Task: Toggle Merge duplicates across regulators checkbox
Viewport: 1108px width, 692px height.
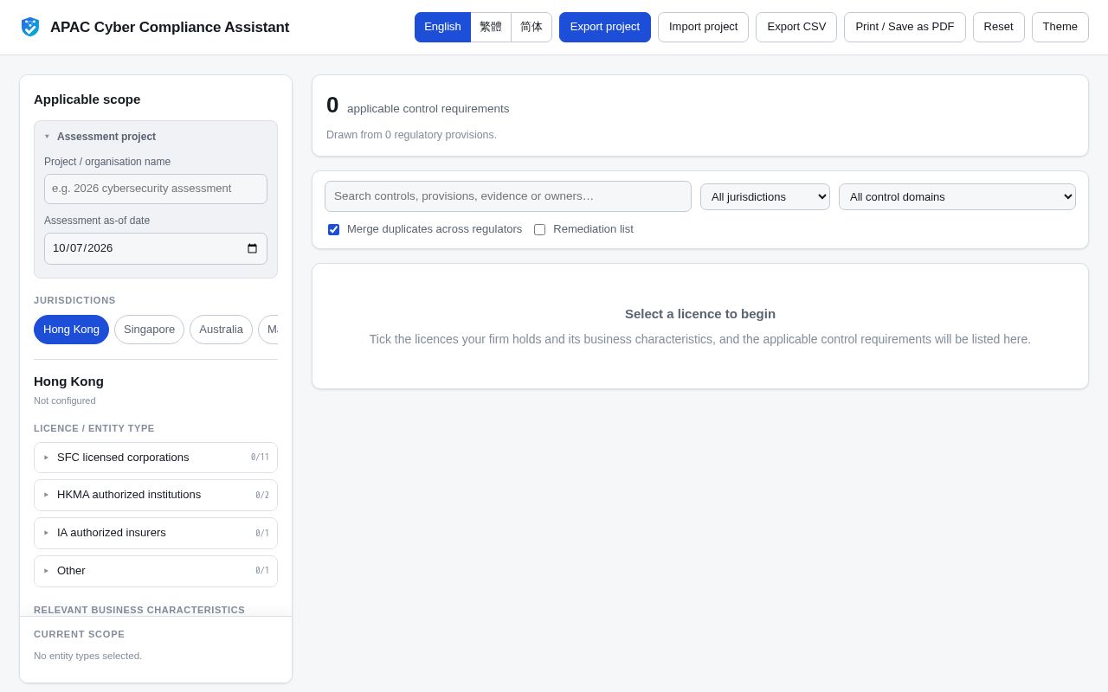Action: pyautogui.click(x=333, y=229)
